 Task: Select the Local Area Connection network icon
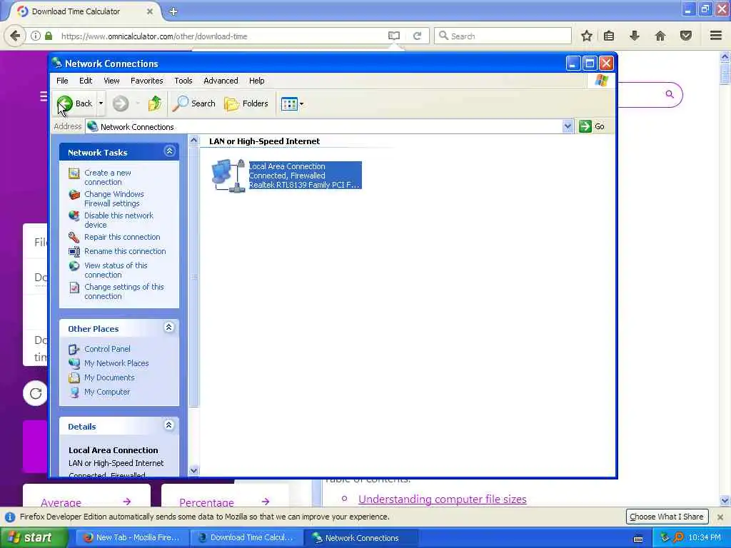228,176
